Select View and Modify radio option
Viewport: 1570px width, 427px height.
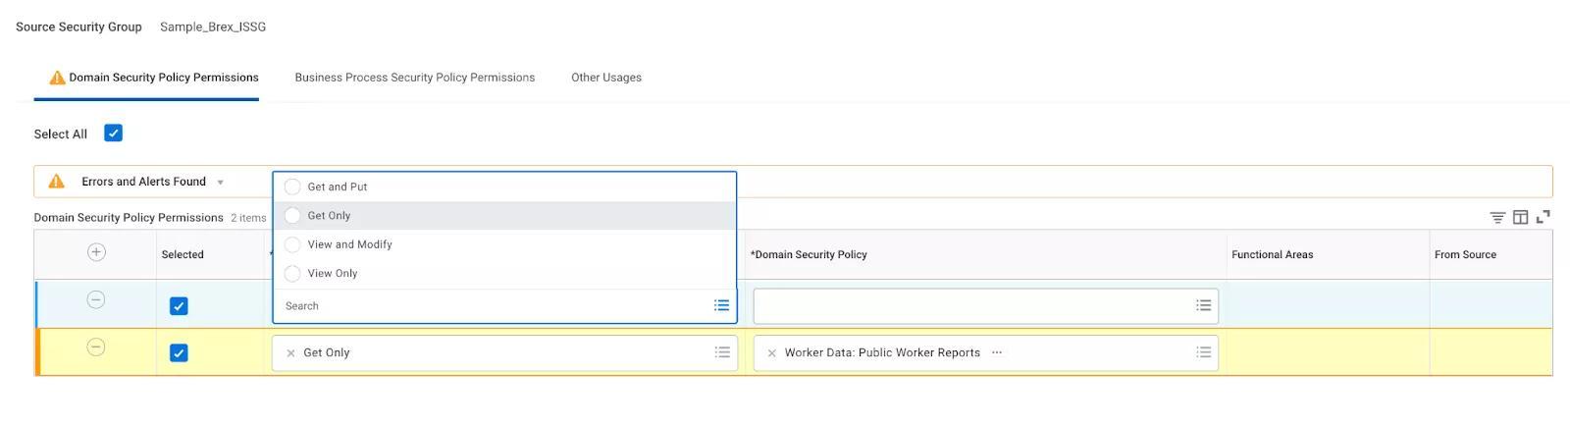pyautogui.click(x=292, y=244)
